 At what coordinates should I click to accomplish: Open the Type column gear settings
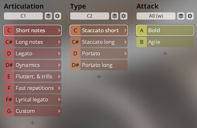[x=124, y=16]
